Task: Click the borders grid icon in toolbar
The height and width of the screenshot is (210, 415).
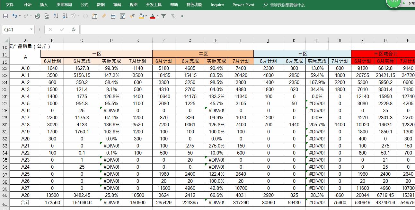Action: pyautogui.click(x=113, y=16)
